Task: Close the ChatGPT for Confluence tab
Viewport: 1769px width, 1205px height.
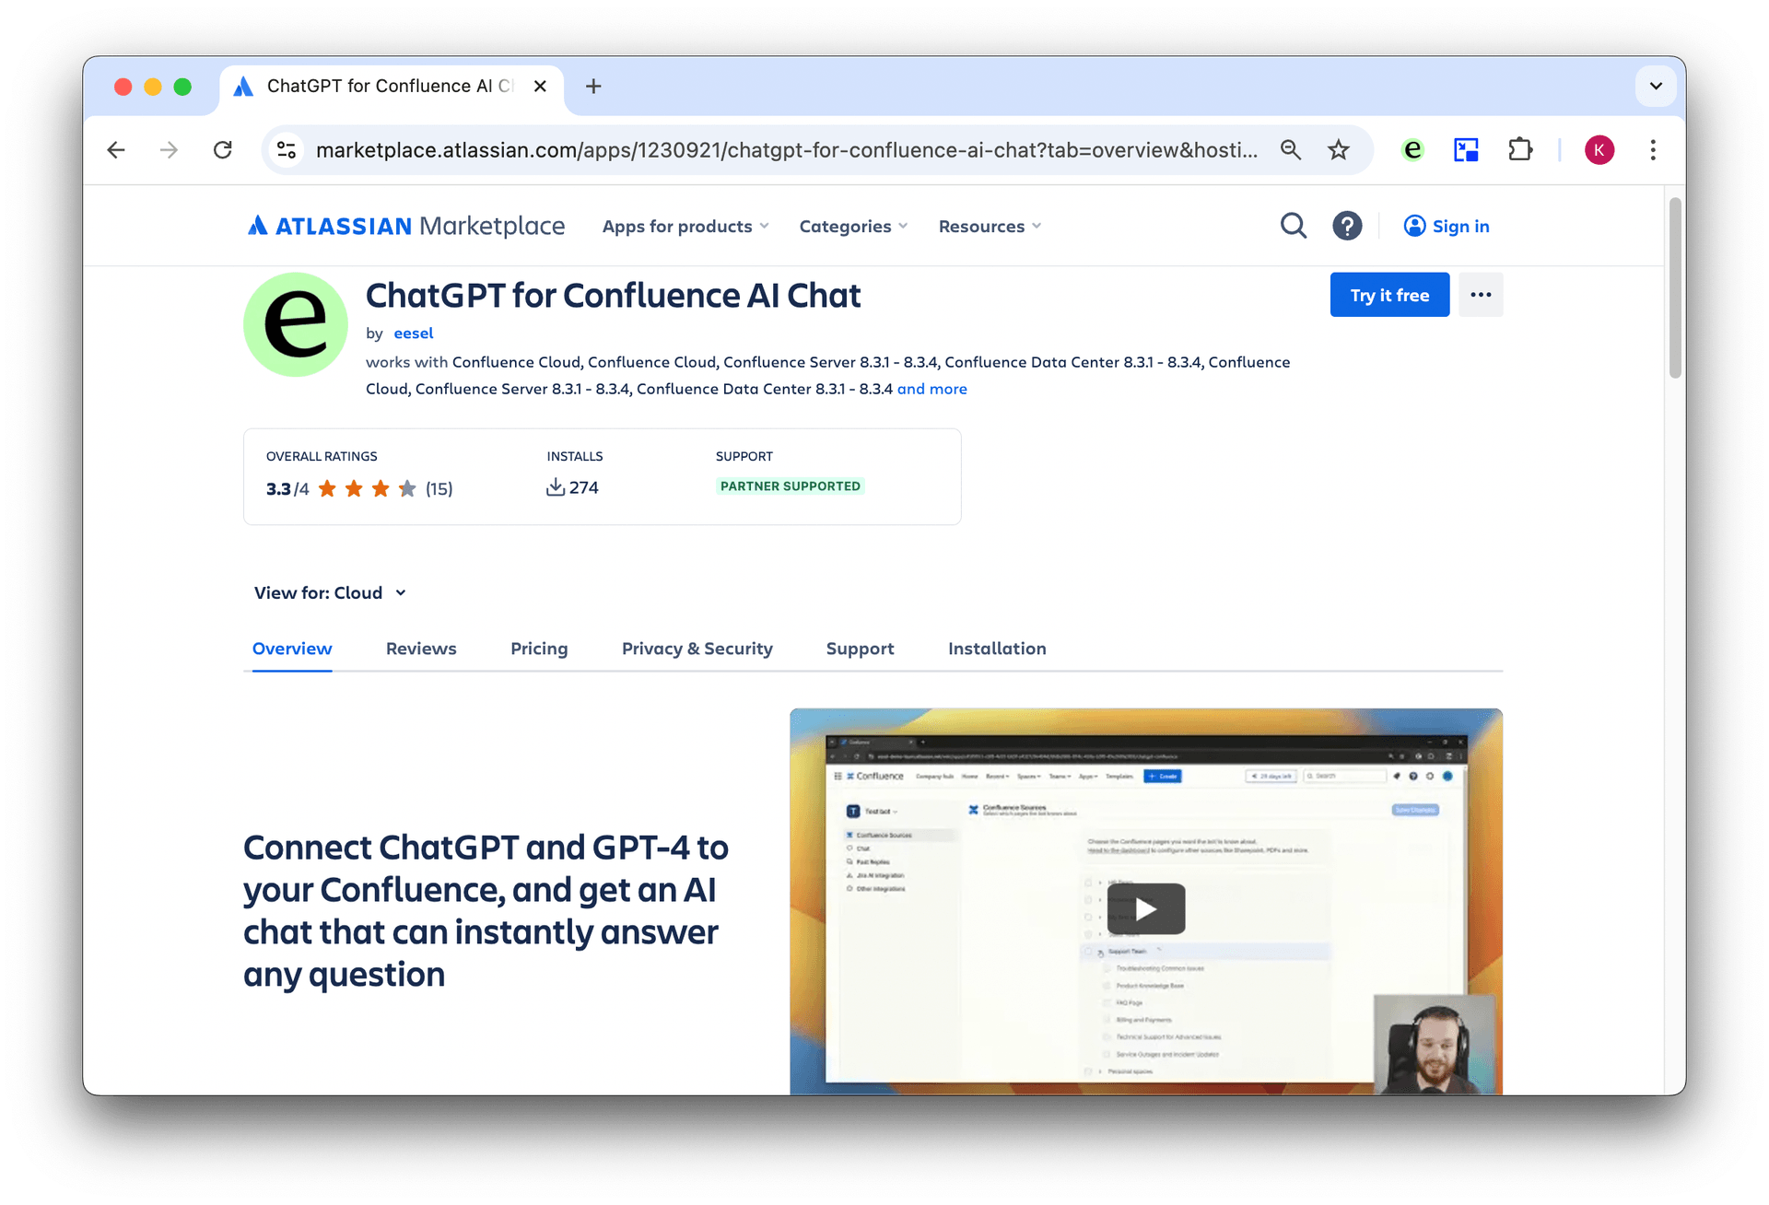Action: pyautogui.click(x=541, y=87)
